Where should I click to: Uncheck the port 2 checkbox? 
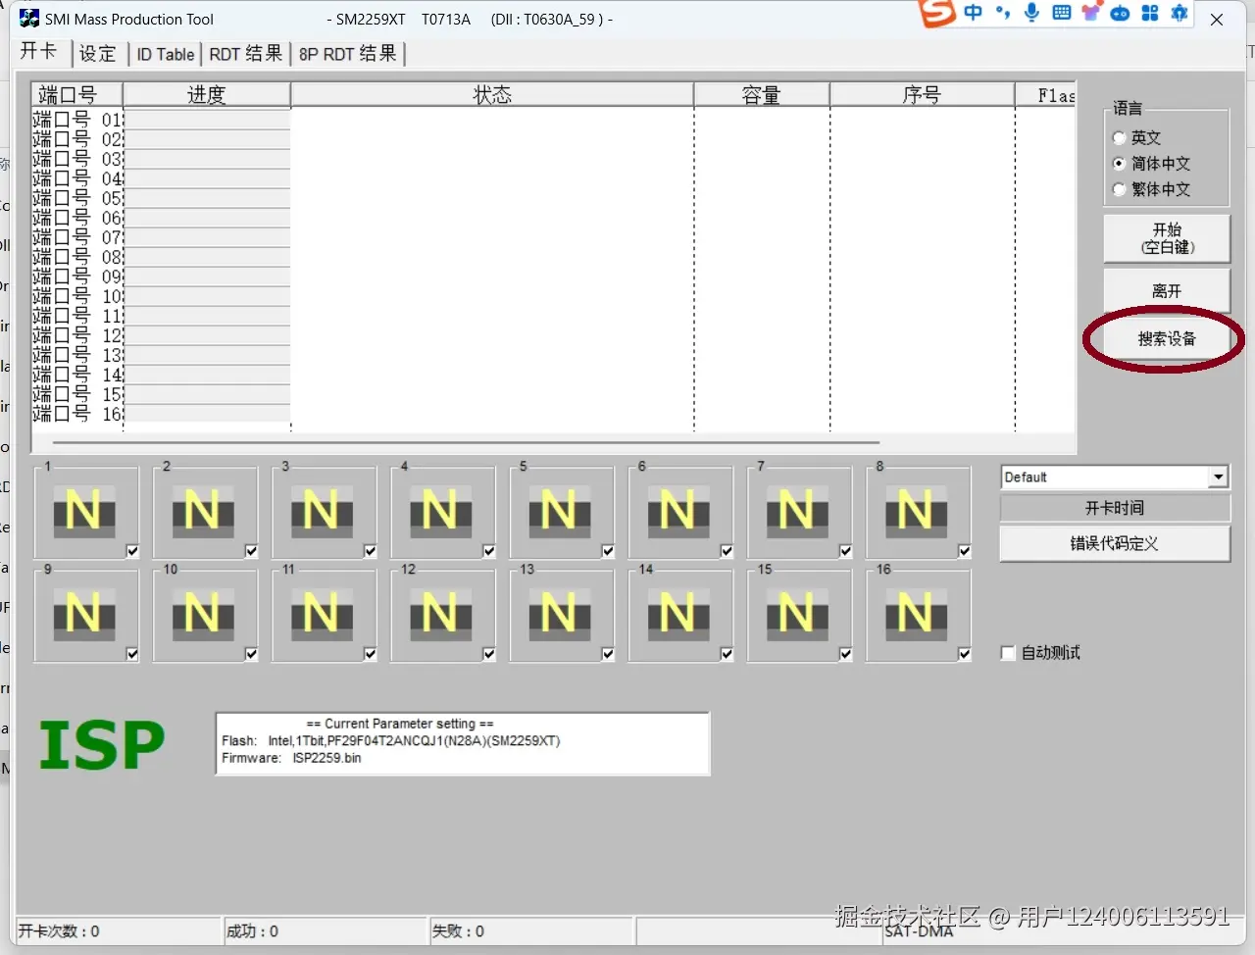(251, 551)
